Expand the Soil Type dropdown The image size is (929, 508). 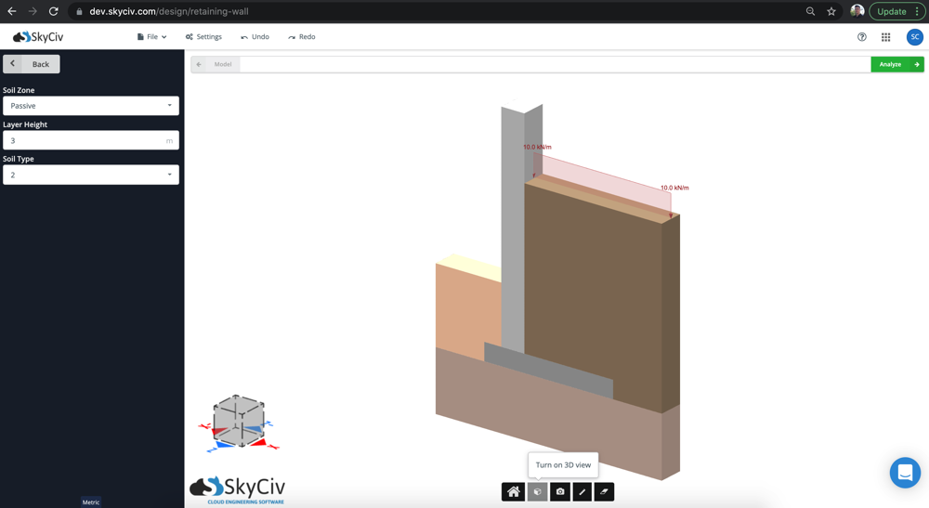[90, 175]
